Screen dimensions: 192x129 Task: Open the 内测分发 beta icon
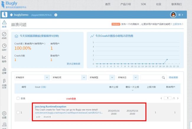[4, 84]
